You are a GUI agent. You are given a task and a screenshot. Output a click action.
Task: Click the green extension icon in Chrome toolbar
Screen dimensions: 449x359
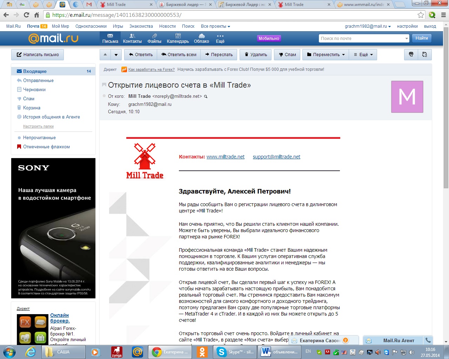point(432,15)
